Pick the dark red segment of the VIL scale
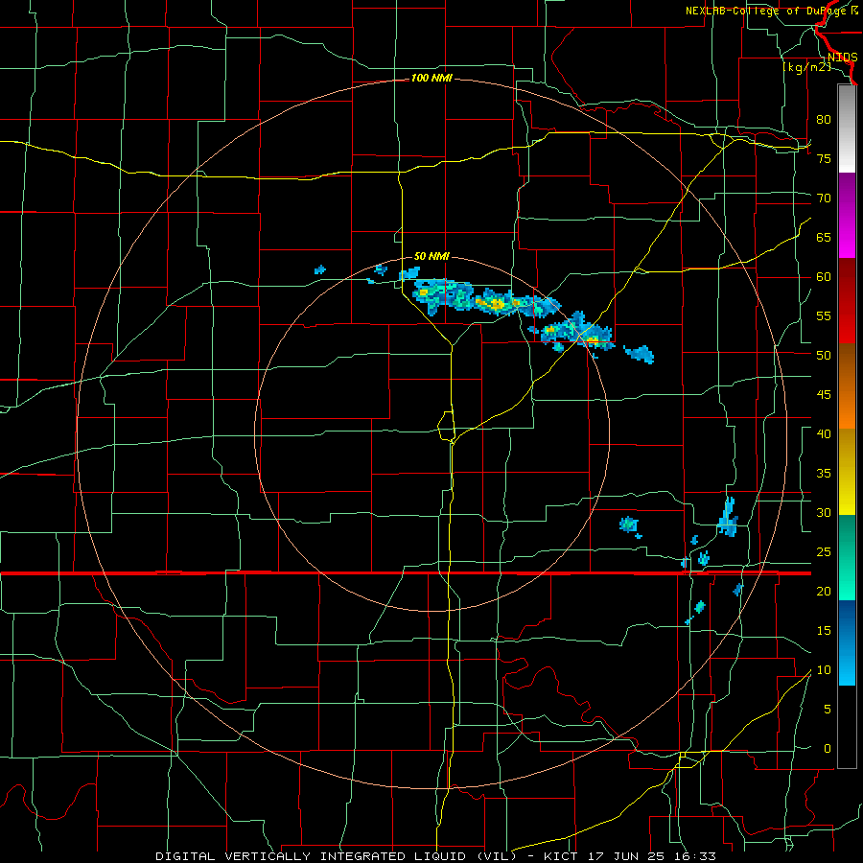Viewport: 863px width, 863px height. [x=847, y=300]
